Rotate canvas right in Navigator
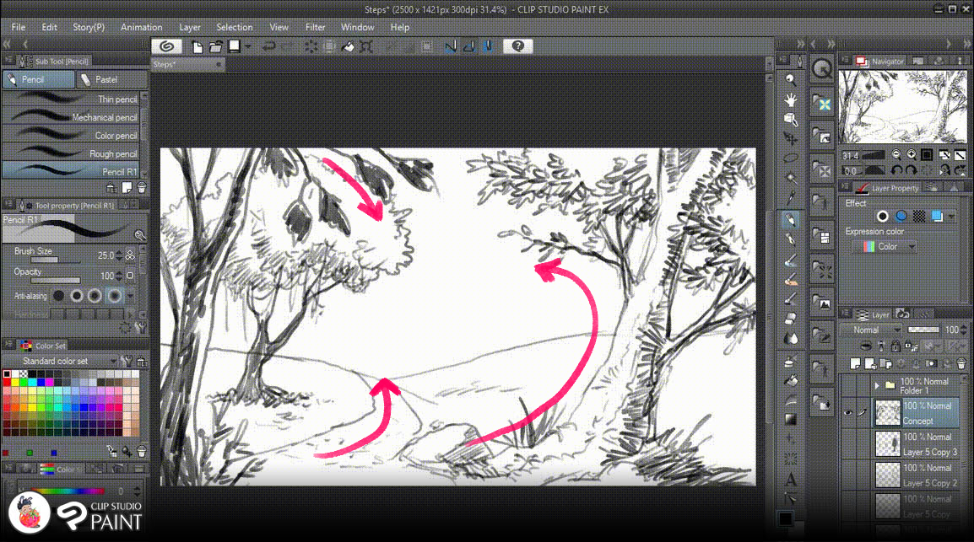974x542 pixels. tap(911, 170)
